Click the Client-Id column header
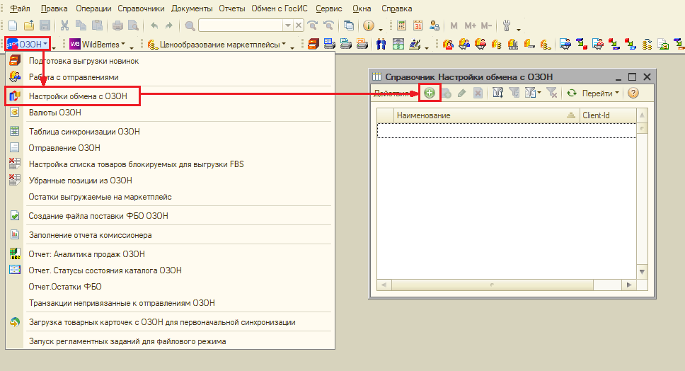Screen dimensions: 685x371 pos(608,115)
